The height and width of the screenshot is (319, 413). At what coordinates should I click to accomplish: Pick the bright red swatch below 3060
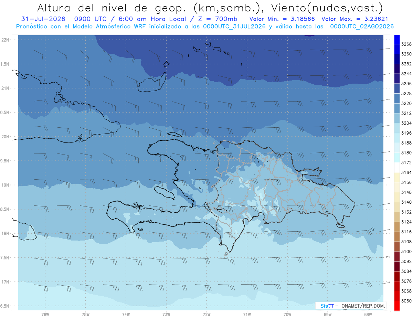click(396, 306)
